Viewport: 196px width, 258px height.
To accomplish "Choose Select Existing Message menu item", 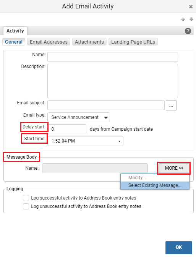I will click(x=155, y=185).
